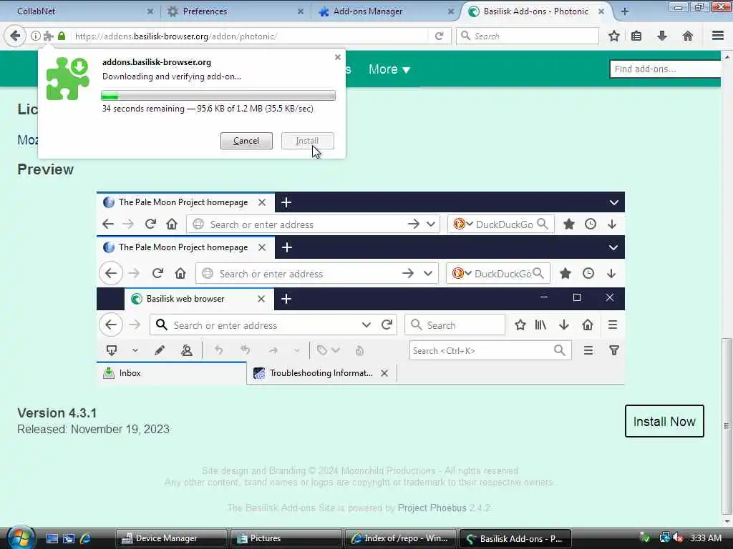Screen dimensions: 733x549
Task: Close the Preferences tab
Action: pyautogui.click(x=301, y=11)
